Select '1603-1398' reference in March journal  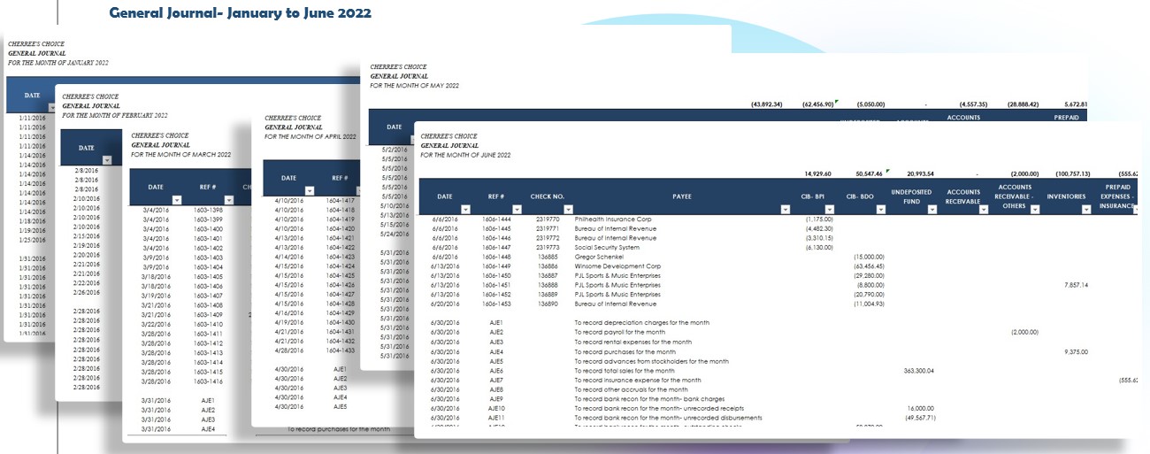(x=208, y=209)
